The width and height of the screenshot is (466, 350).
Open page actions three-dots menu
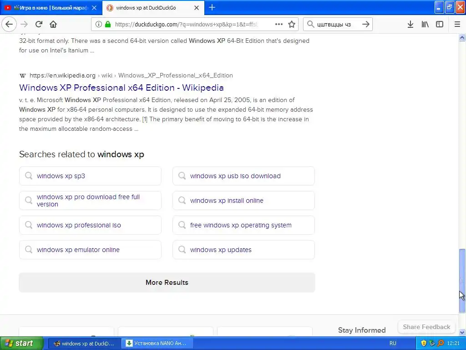click(x=279, y=25)
